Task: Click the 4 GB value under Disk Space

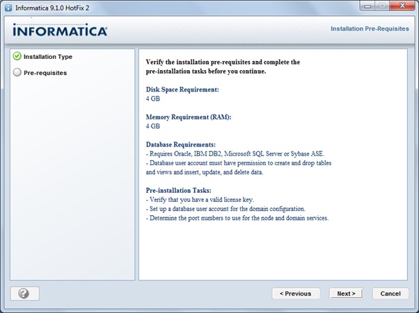Action: (153, 99)
